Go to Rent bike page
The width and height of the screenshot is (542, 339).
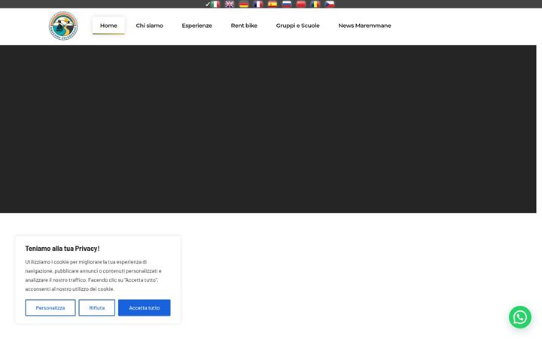pos(244,26)
